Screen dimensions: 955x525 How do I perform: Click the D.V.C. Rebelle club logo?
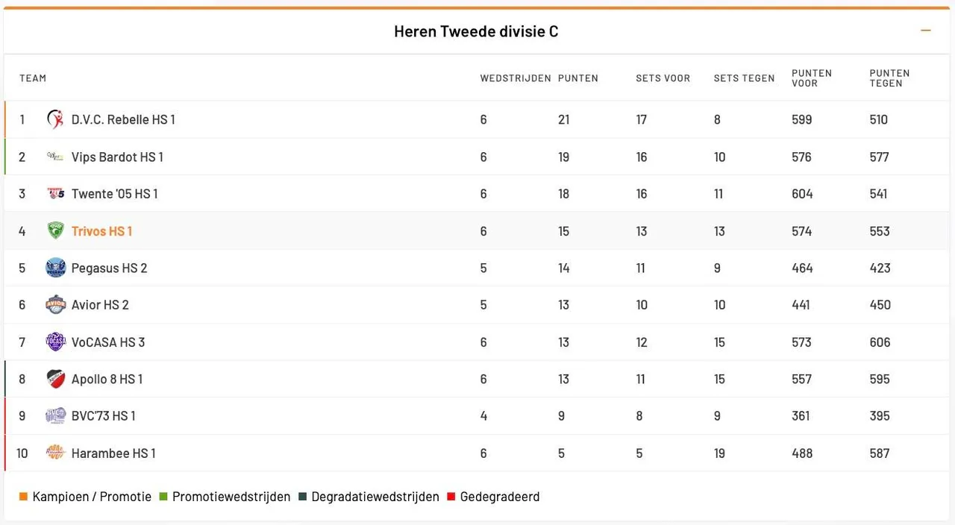tap(55, 119)
